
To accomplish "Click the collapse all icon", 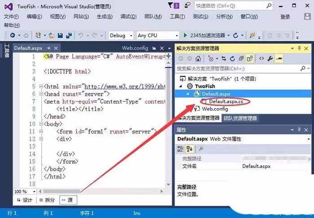I will tap(241, 58).
